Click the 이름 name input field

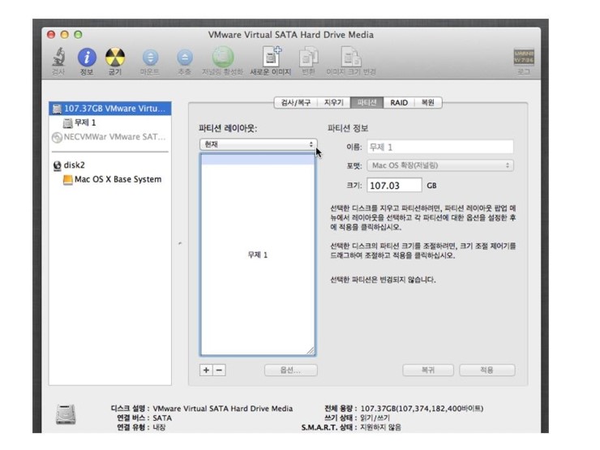(440, 147)
